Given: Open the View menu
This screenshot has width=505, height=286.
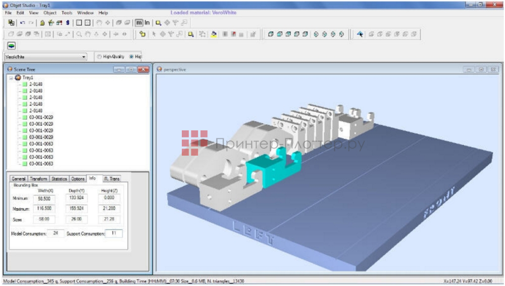Looking at the screenshot, I should point(33,13).
